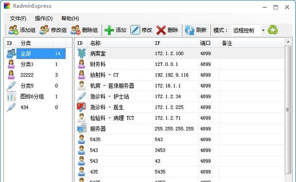Select the 图标6分组 group name
This screenshot has height=182, width=296.
[x=32, y=96]
